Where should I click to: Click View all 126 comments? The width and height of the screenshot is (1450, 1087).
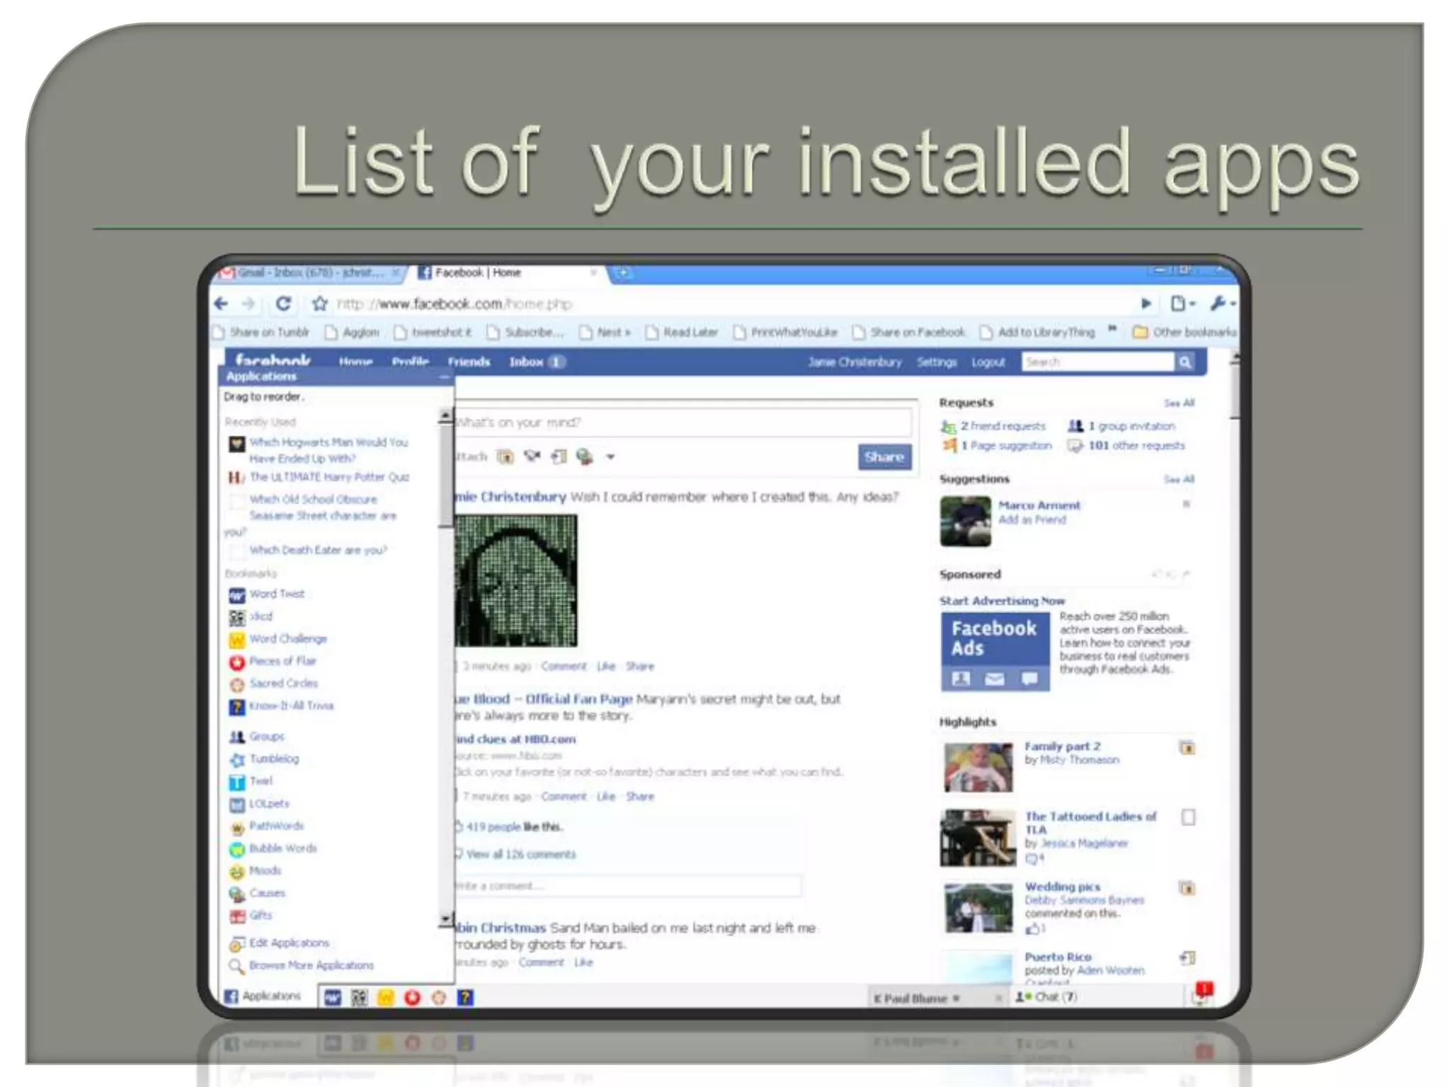pos(521,855)
